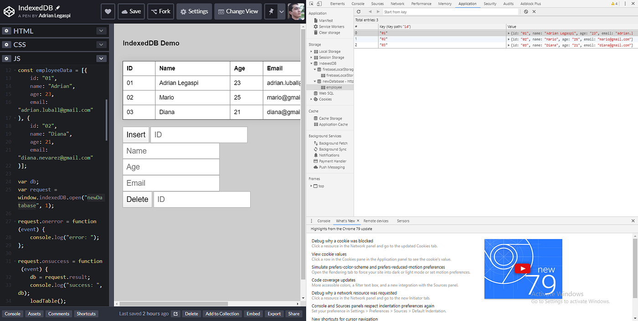Fork this pen
Screen dimensions: 638x321
tap(160, 11)
